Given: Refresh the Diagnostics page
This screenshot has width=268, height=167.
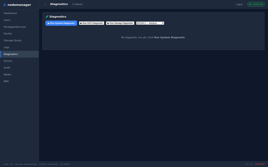Looking at the screenshot, I should (x=77, y=4).
